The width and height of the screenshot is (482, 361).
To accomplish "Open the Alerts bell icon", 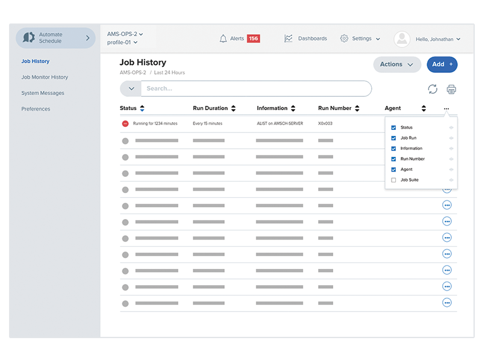I will pyautogui.click(x=224, y=39).
